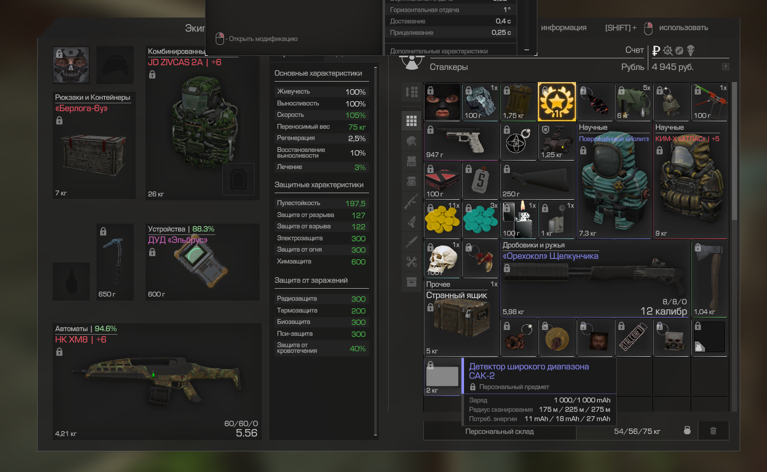Filter inventory by storage box icon
This screenshot has height=472, width=767.
coord(411,282)
